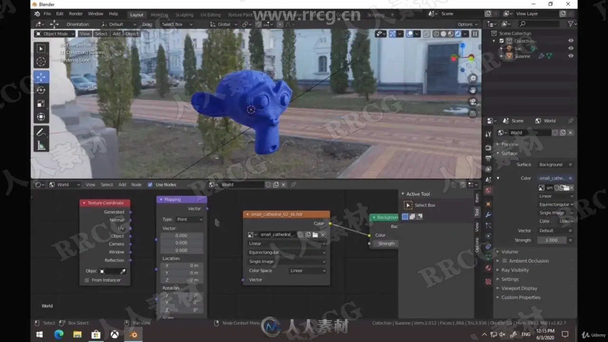Image resolution: width=608 pixels, height=342 pixels.
Task: Open the viewport Options button
Action: click(x=467, y=24)
